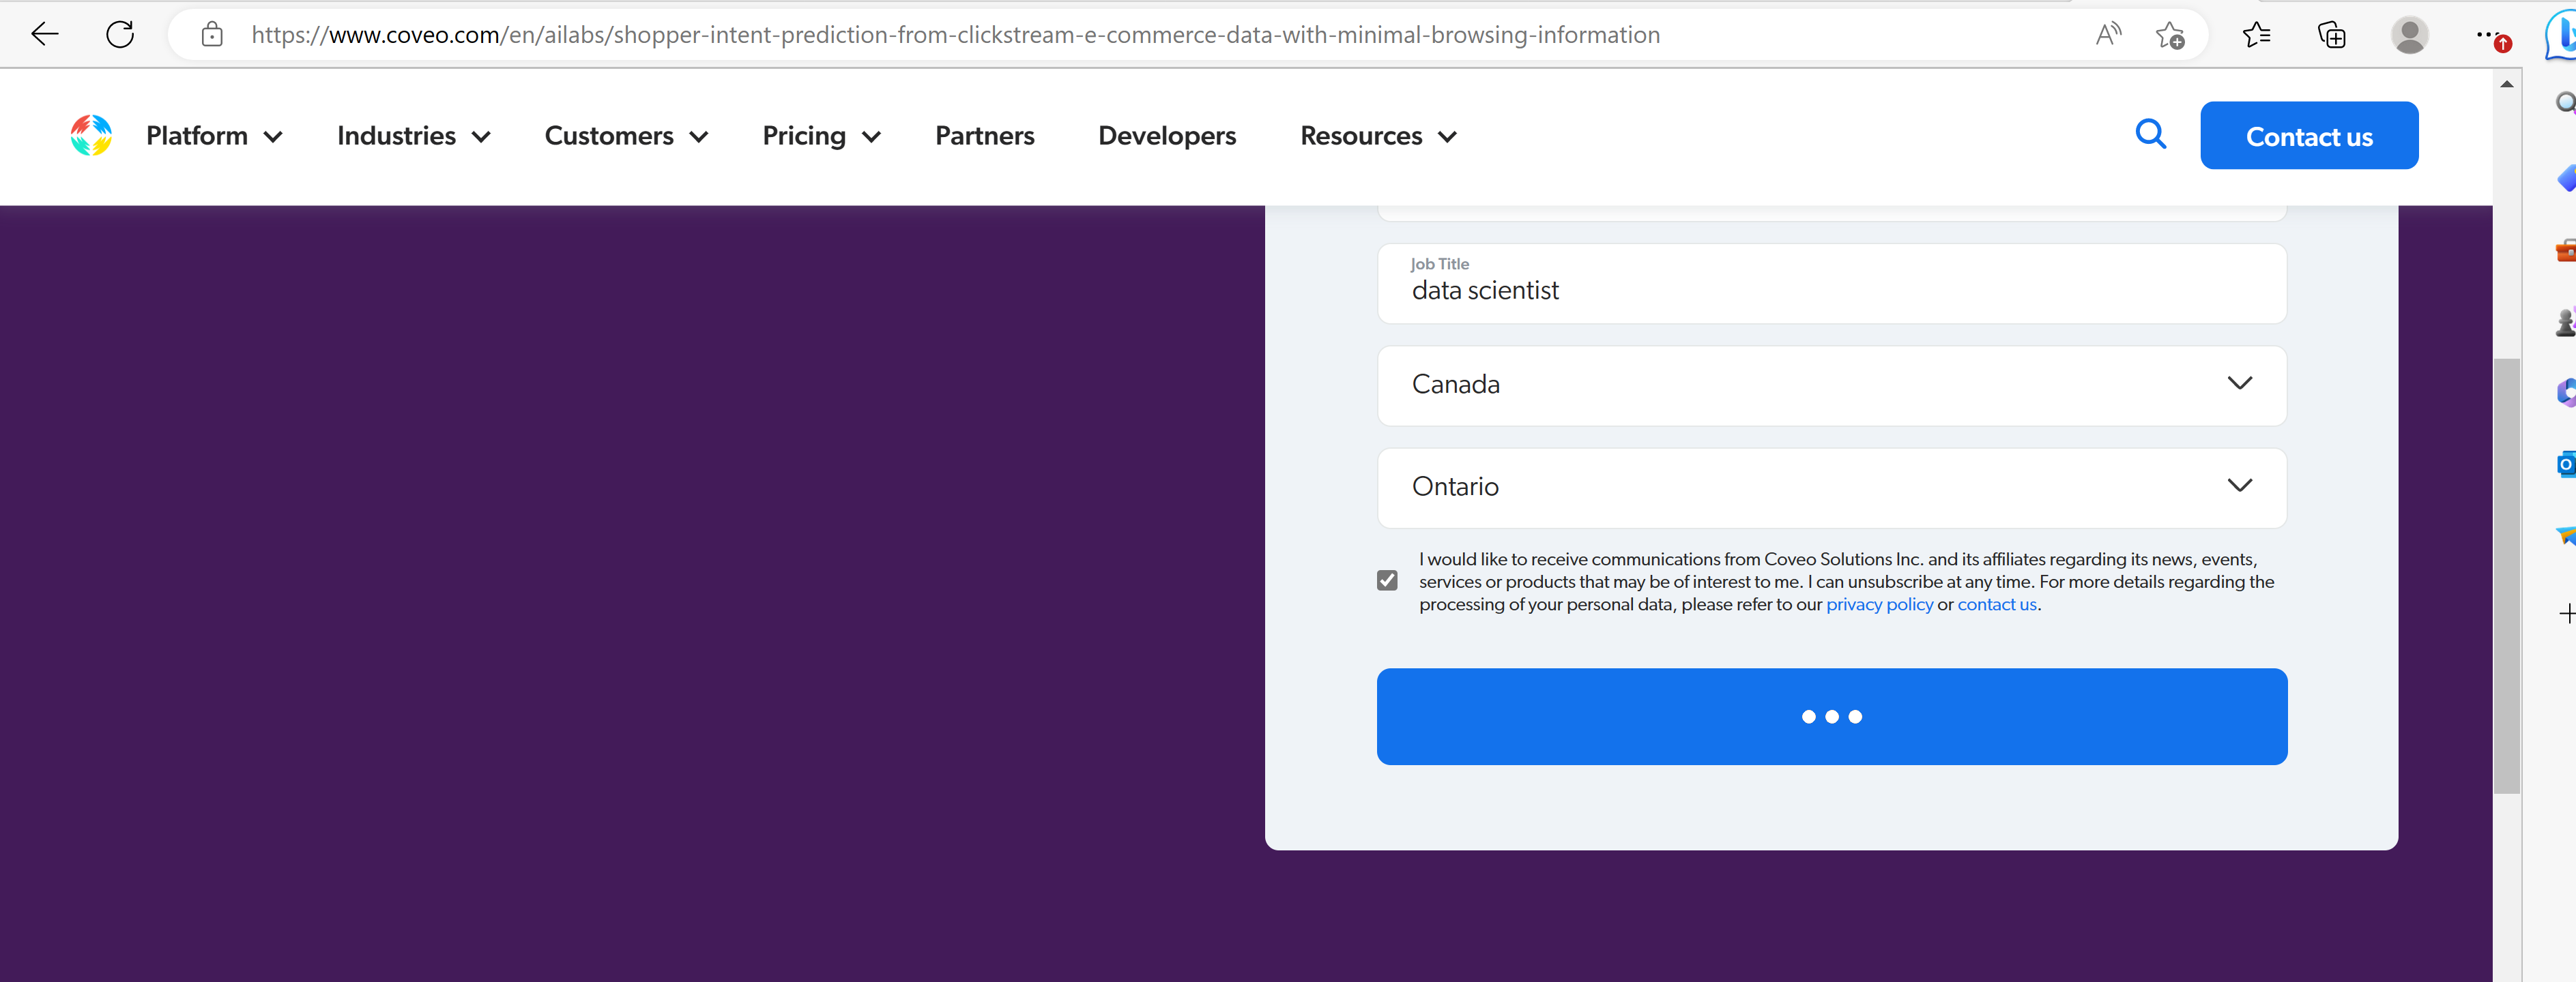Image resolution: width=2576 pixels, height=982 pixels.
Task: Open the browser settings ellipsis menu
Action: pos(2486,35)
